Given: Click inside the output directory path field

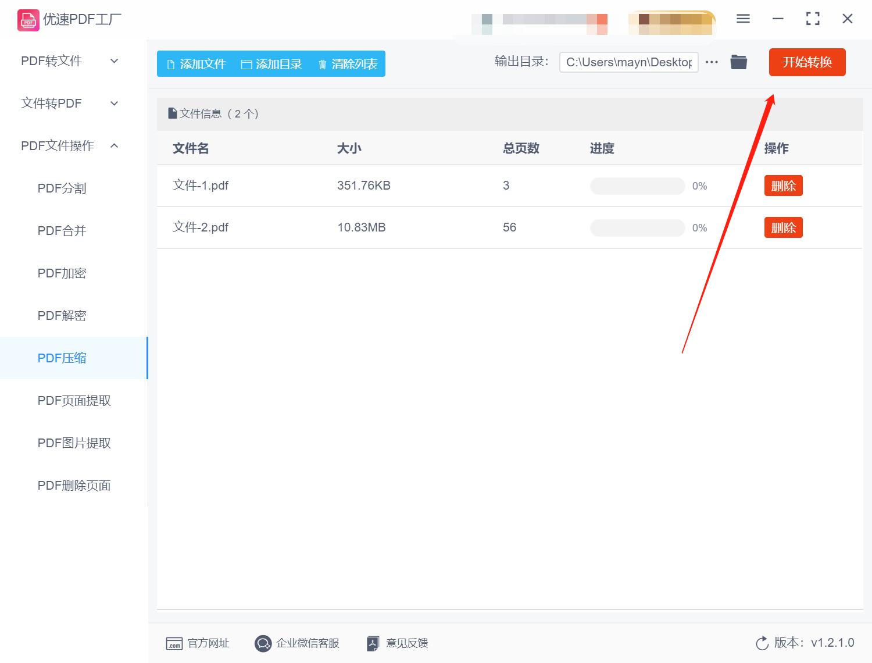Looking at the screenshot, I should 628,62.
